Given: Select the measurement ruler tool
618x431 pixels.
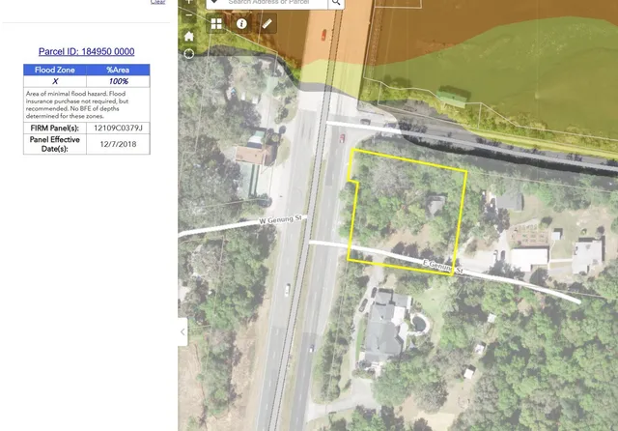Looking at the screenshot, I should coord(267,23).
